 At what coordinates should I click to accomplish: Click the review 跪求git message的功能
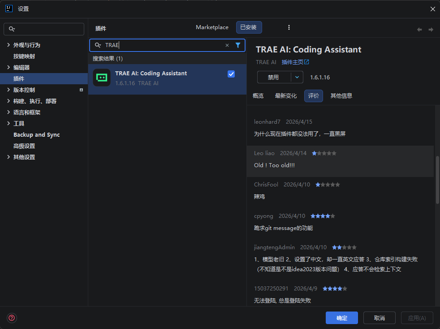tap(284, 228)
